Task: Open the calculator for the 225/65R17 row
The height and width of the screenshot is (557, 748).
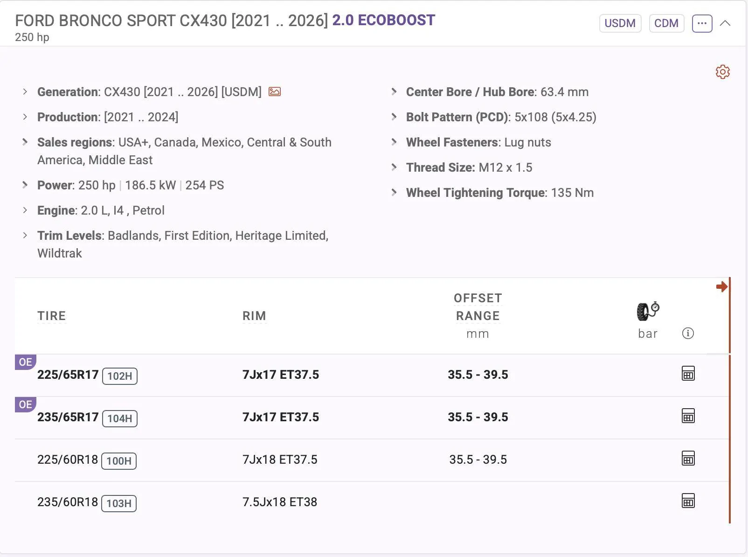Action: (x=688, y=373)
